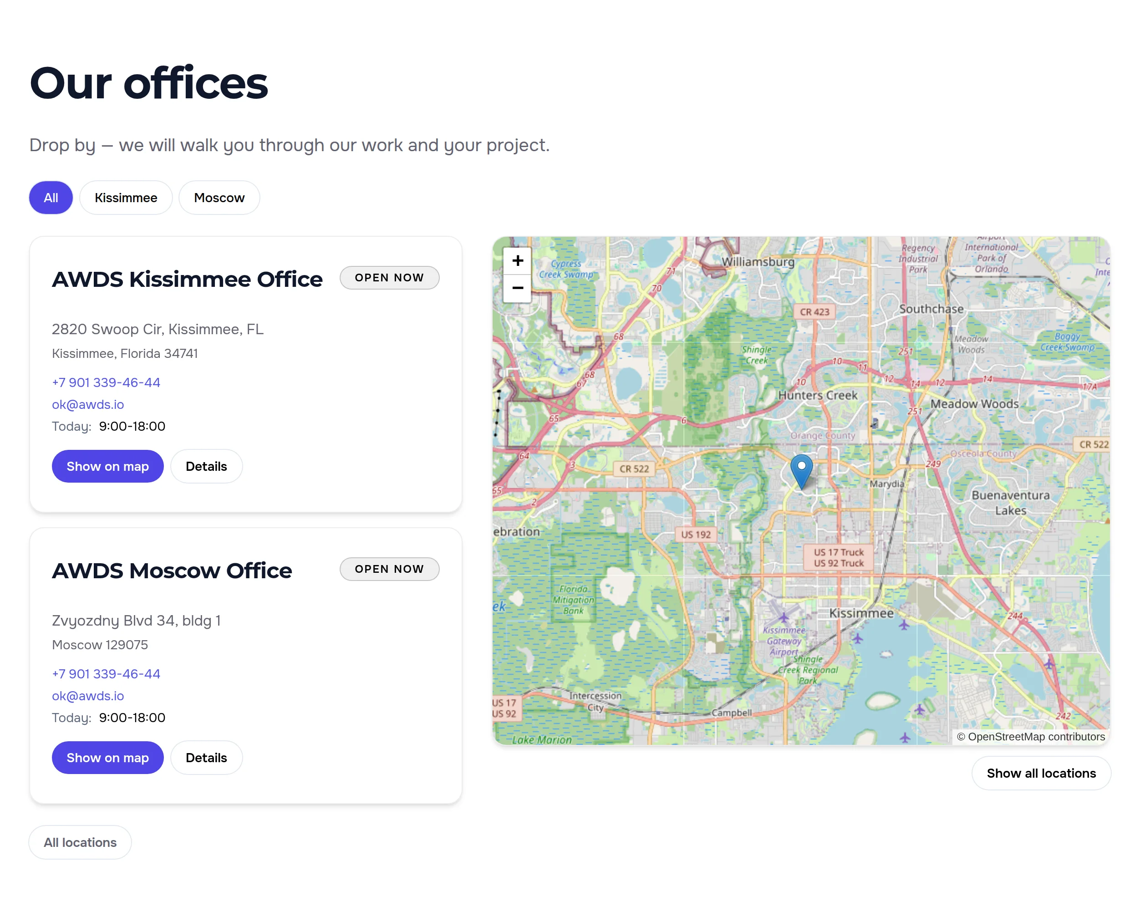Open the All locations link
Viewport: 1140px width, 917px height.
click(80, 842)
